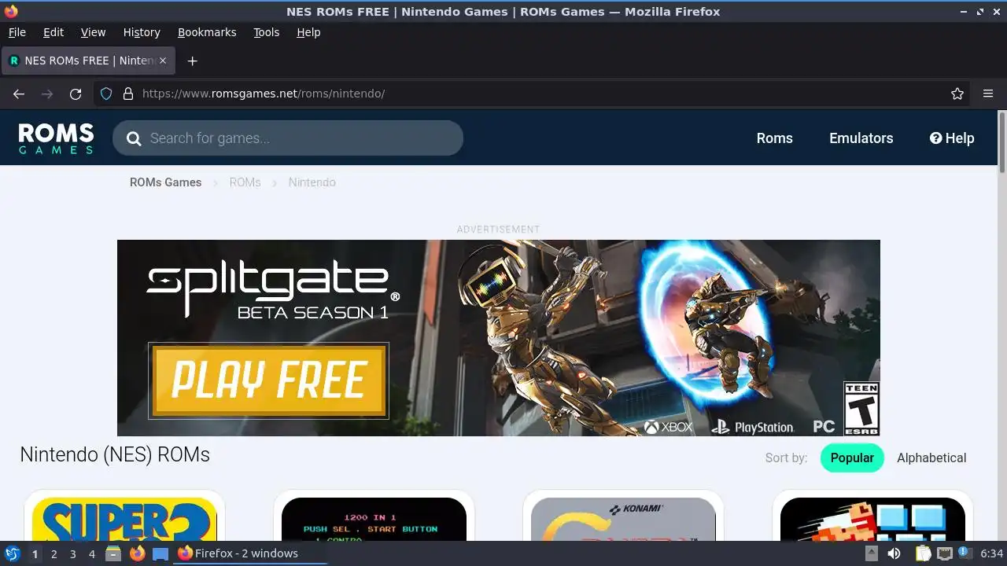Viewport: 1007px width, 566px height.
Task: Click the notification tray icon
Action: point(965,553)
